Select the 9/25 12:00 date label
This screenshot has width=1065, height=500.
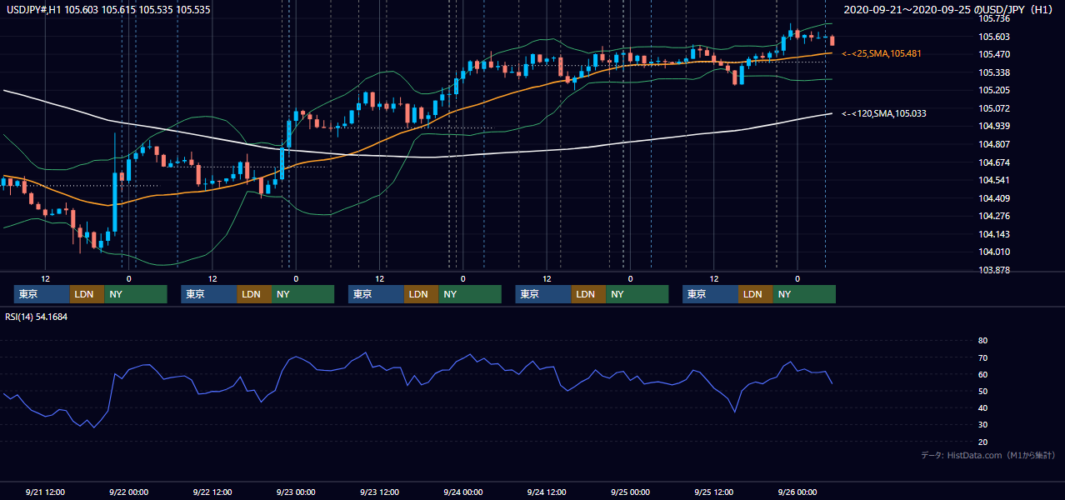713,492
